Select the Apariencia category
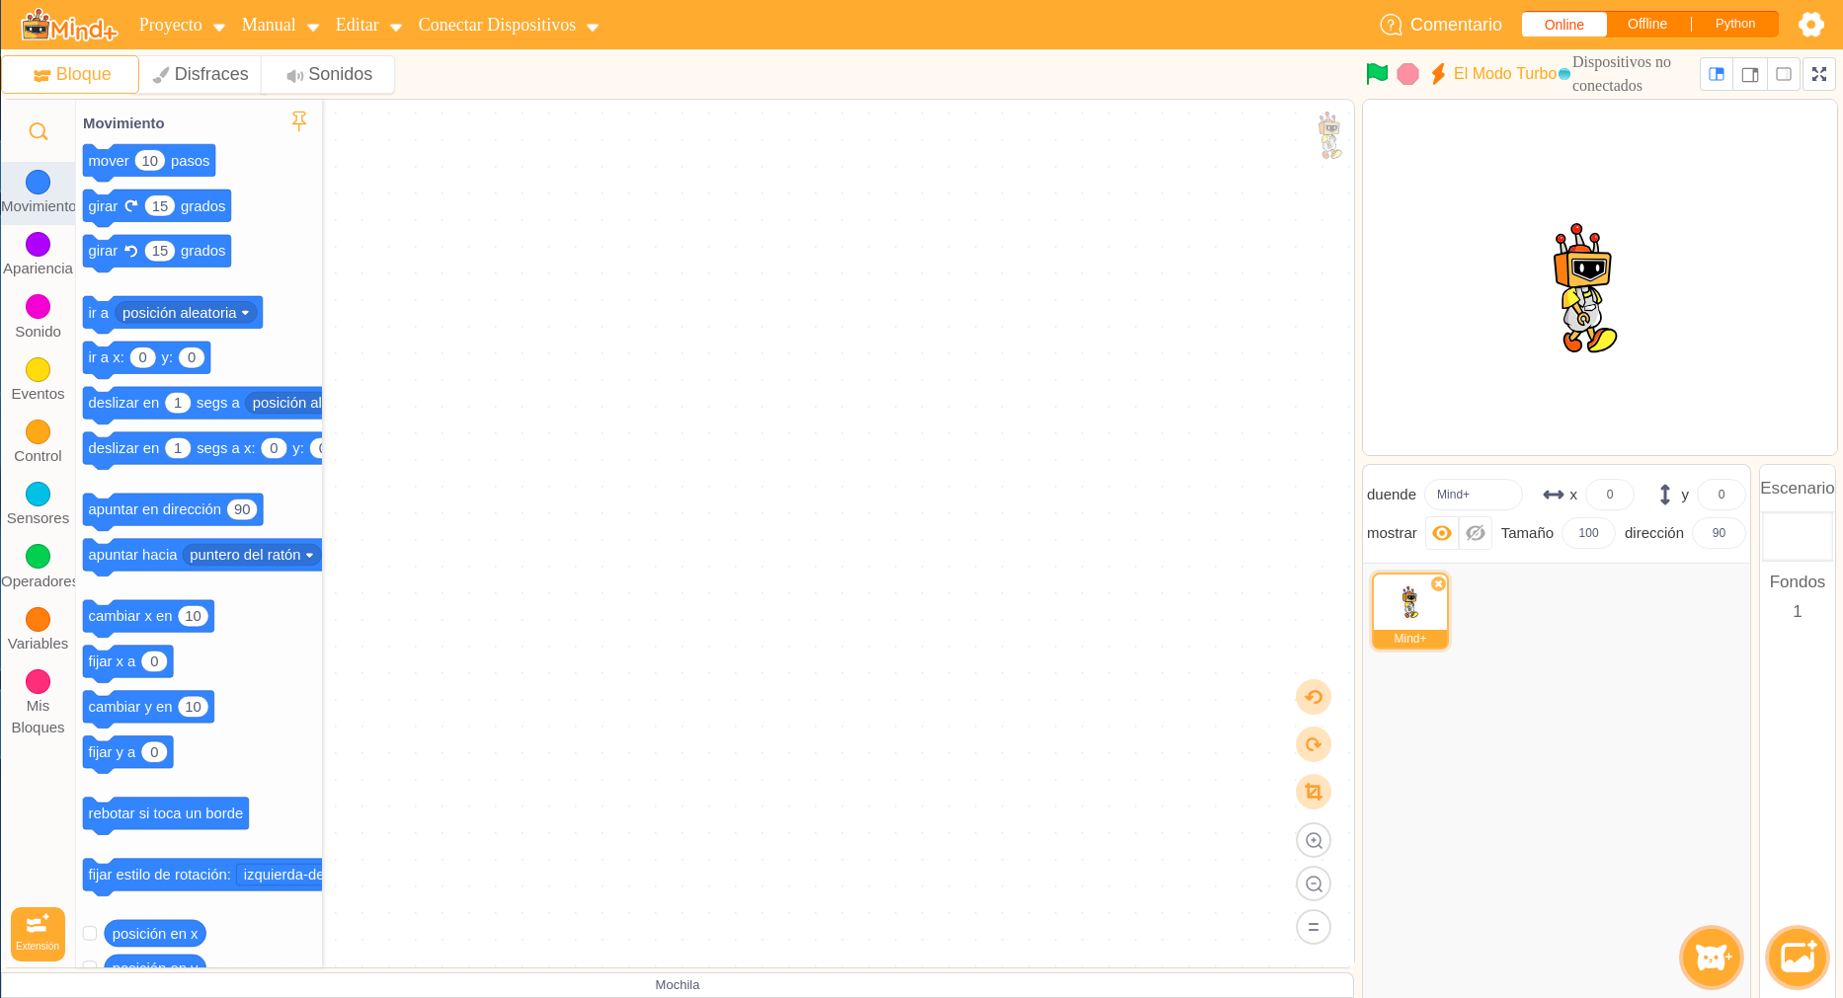 (x=38, y=255)
